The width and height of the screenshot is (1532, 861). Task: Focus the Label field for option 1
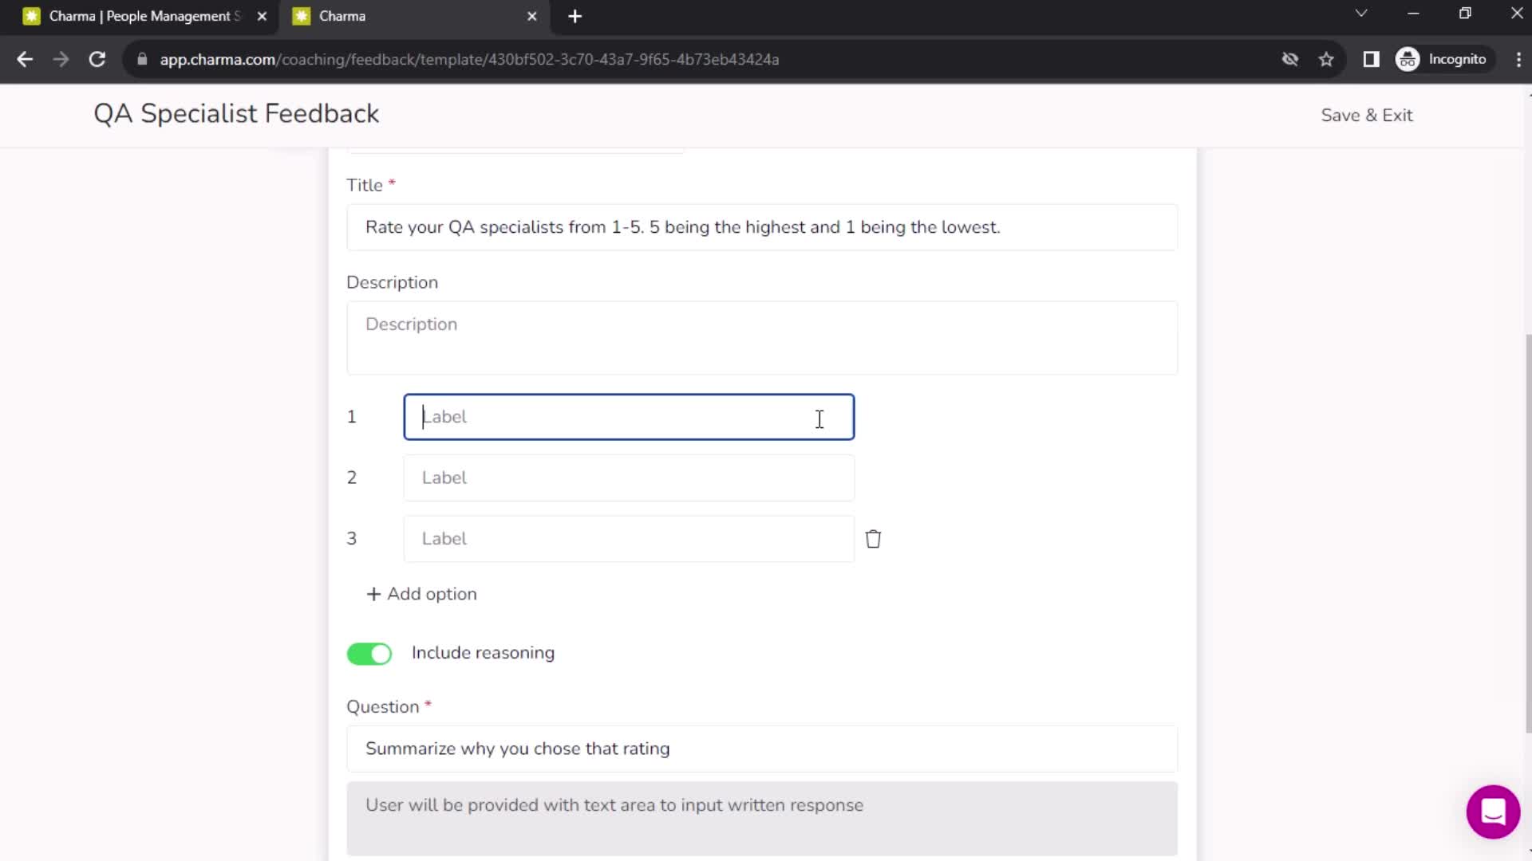point(629,417)
